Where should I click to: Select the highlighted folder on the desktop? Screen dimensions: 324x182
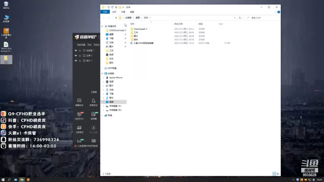[x=6, y=60]
